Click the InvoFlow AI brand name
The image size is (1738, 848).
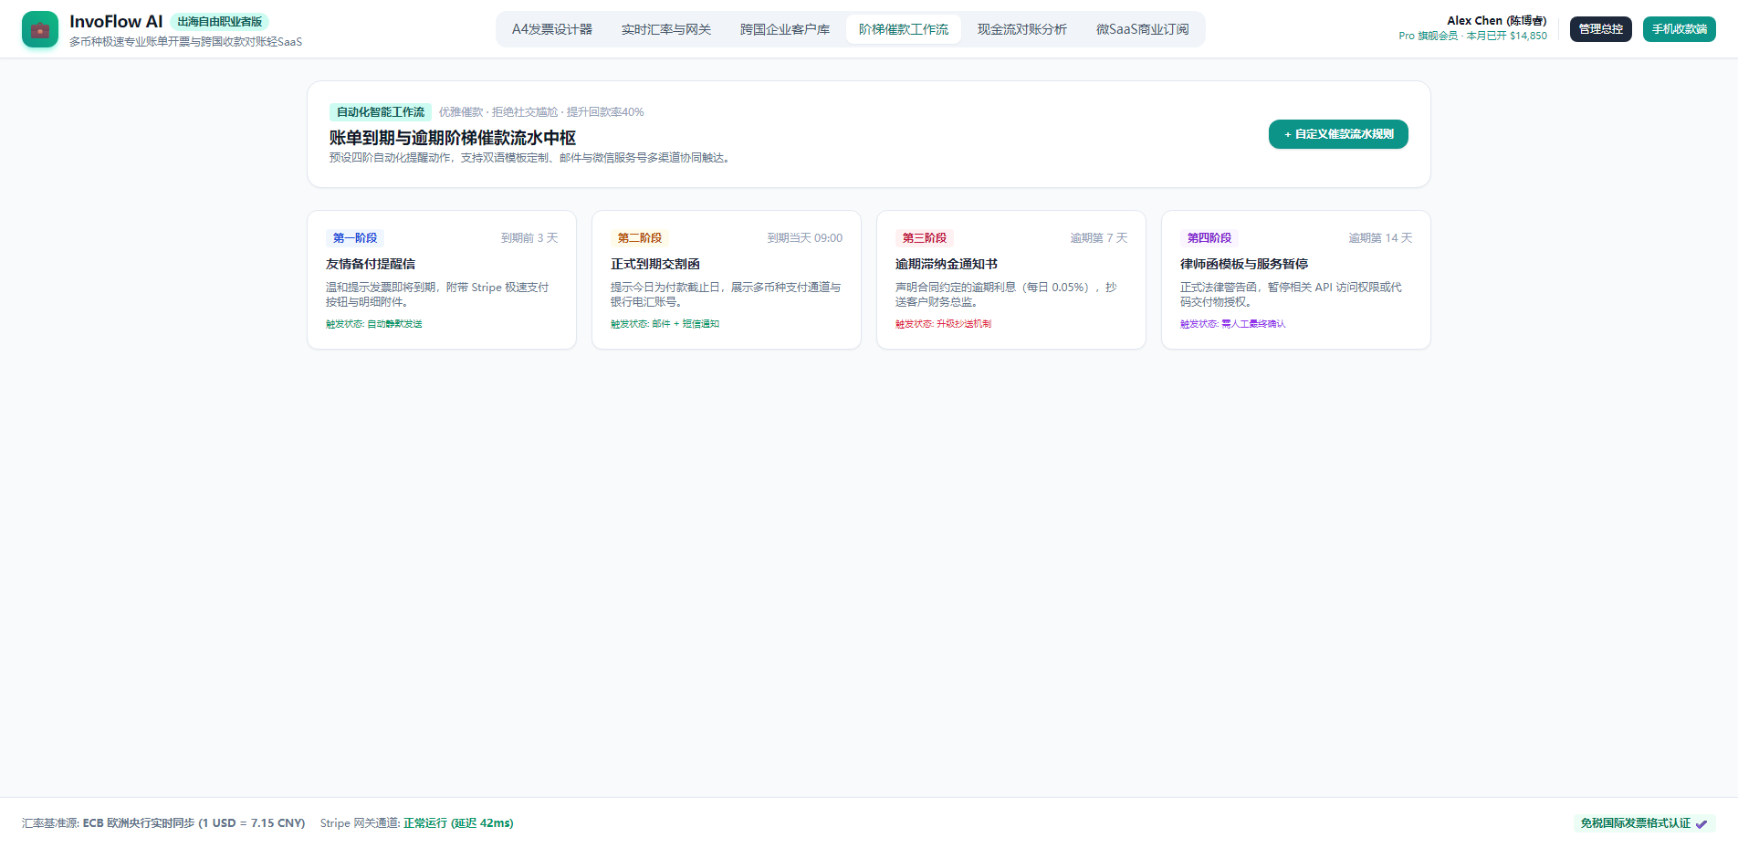click(x=116, y=22)
